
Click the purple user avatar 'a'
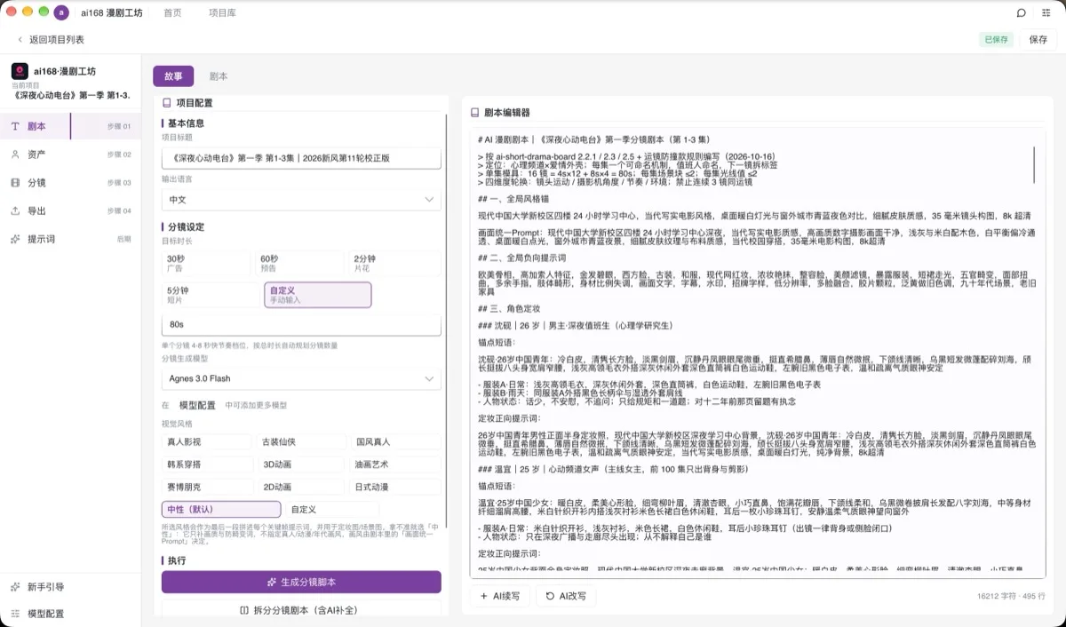point(61,12)
